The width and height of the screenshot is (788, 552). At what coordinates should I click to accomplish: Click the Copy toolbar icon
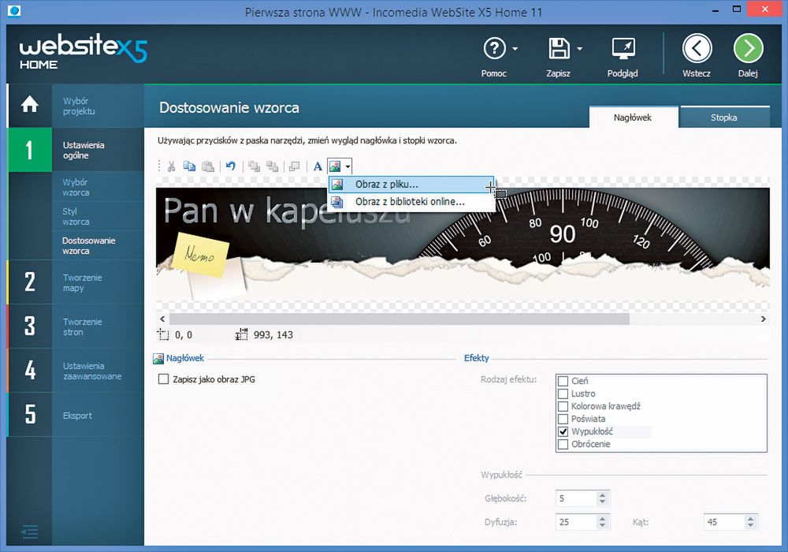[189, 166]
